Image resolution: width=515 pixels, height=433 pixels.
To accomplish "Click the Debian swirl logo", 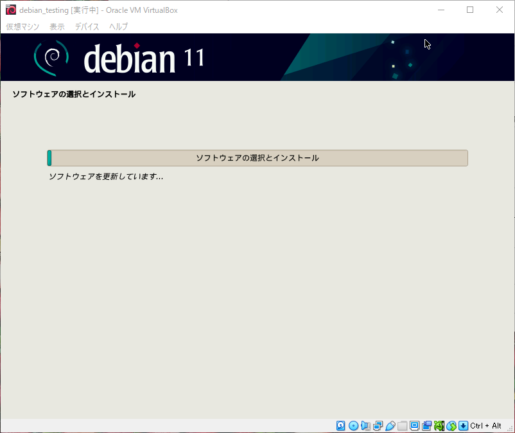I will 51,58.
